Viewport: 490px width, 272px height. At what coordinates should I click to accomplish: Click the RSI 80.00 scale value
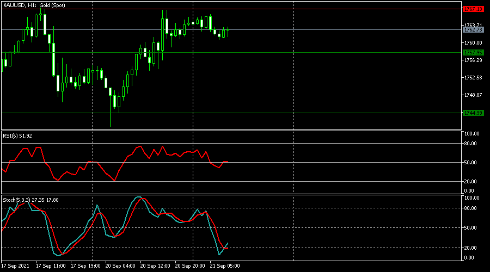470,144
